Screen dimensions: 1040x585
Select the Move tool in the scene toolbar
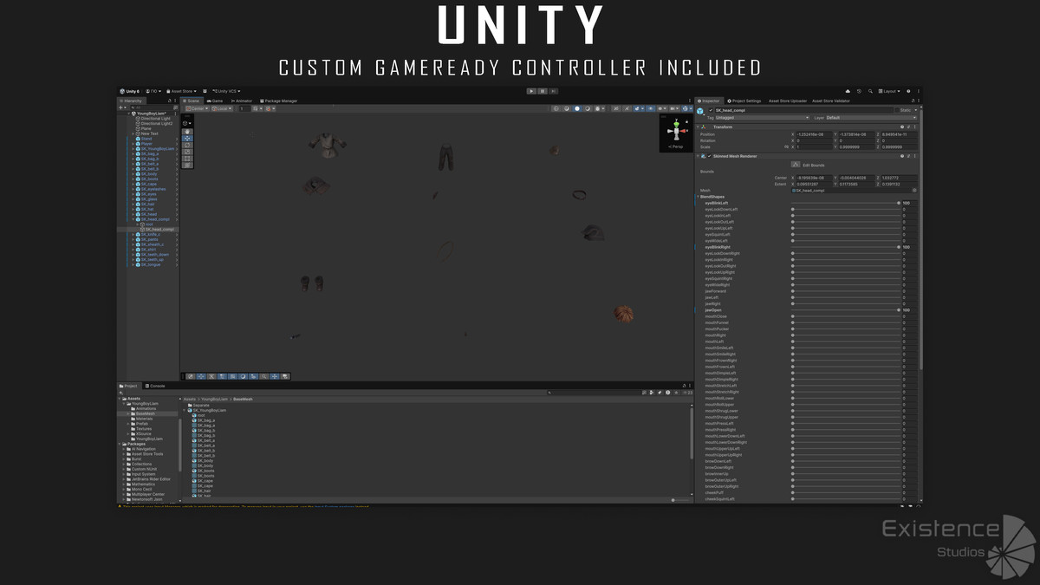point(187,139)
